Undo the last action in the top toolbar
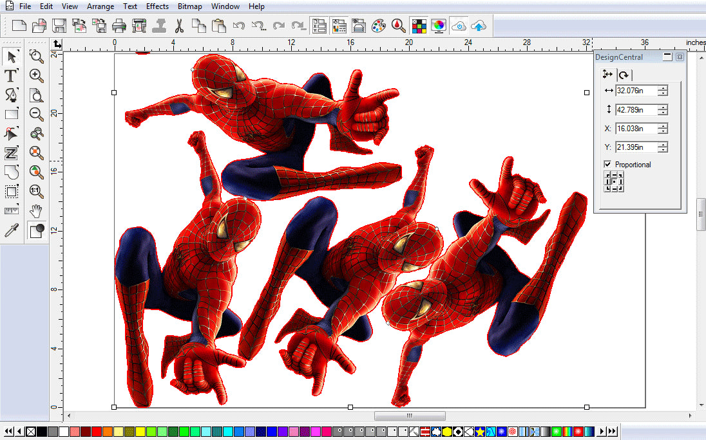706x440 pixels. point(238,26)
